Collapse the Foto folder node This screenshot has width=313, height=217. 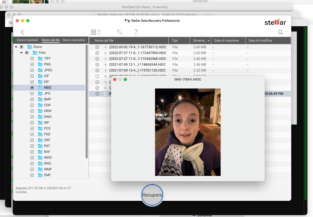[x=21, y=53]
